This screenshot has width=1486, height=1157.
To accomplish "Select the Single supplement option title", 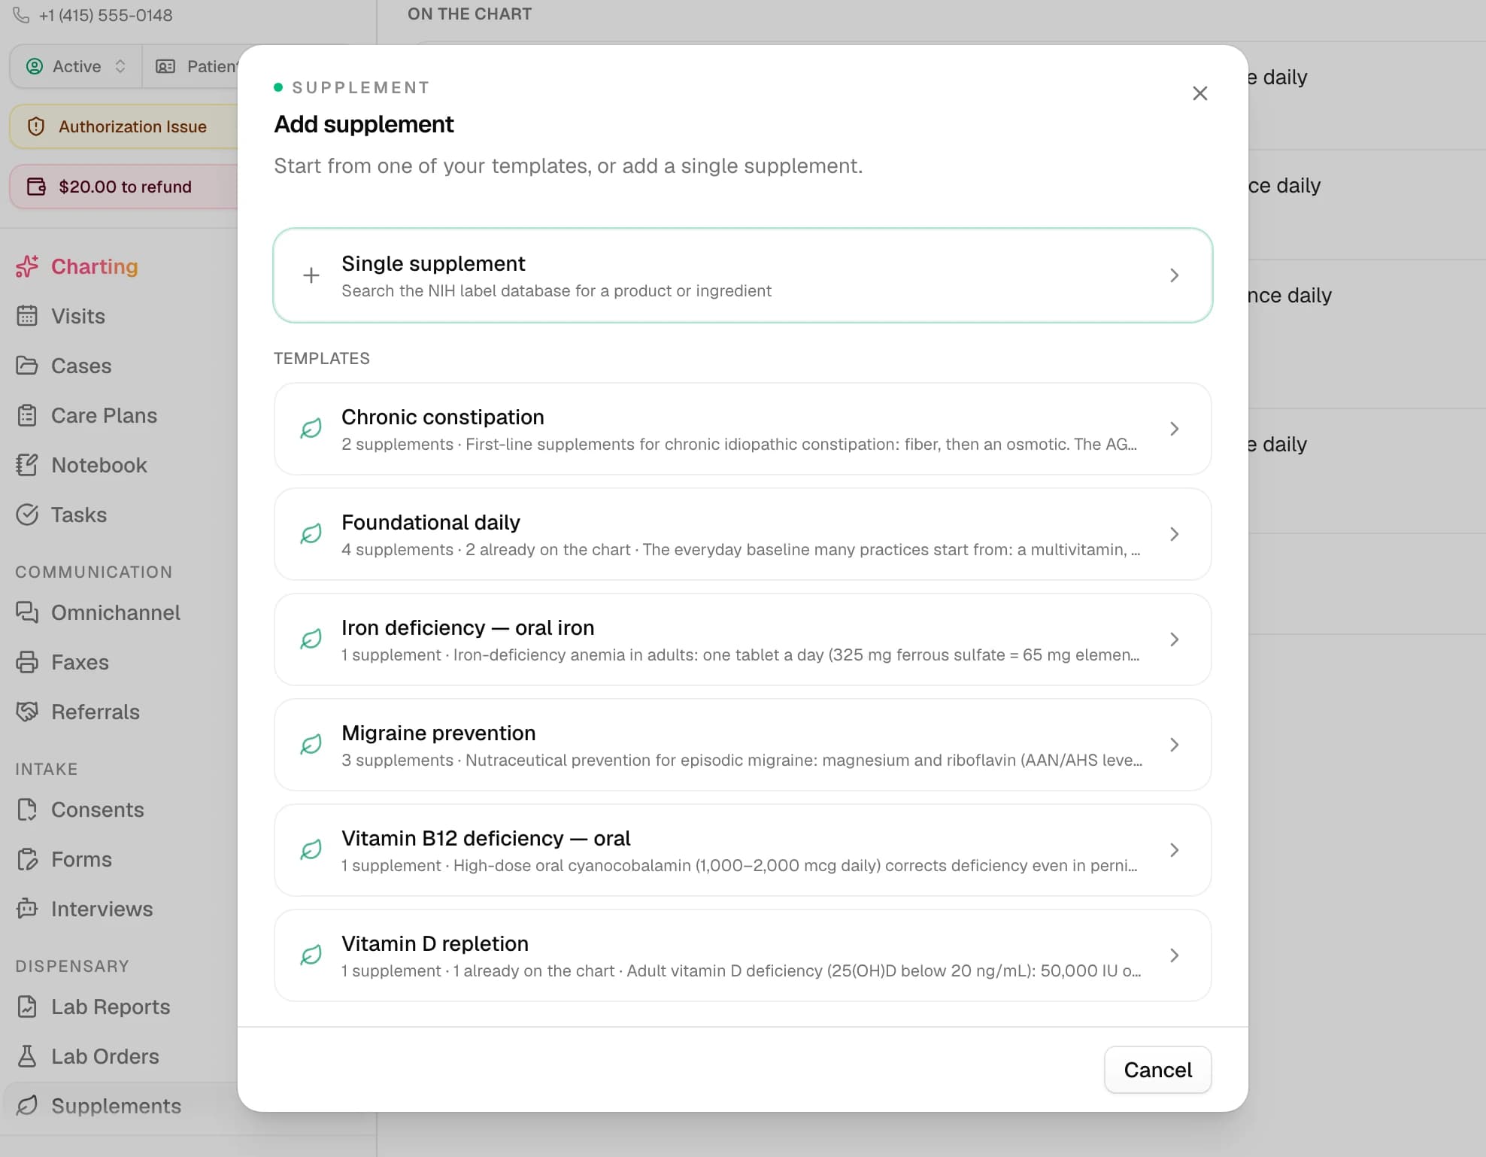I will tap(433, 263).
